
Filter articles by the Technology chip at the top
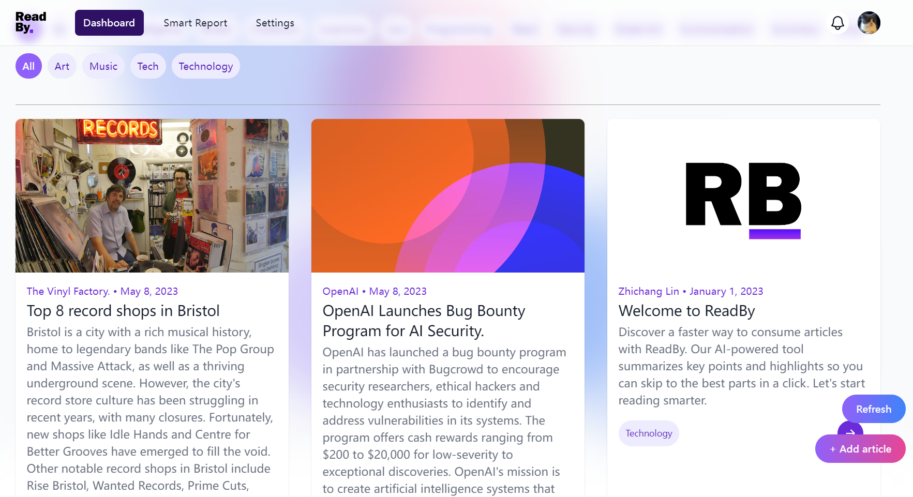click(206, 66)
